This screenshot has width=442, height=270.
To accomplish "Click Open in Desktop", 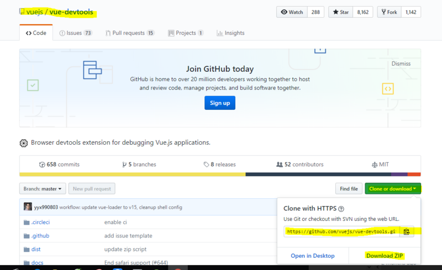I will [313, 256].
